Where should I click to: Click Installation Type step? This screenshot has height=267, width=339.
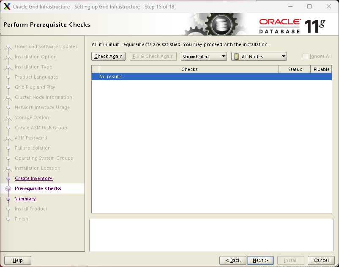point(33,67)
